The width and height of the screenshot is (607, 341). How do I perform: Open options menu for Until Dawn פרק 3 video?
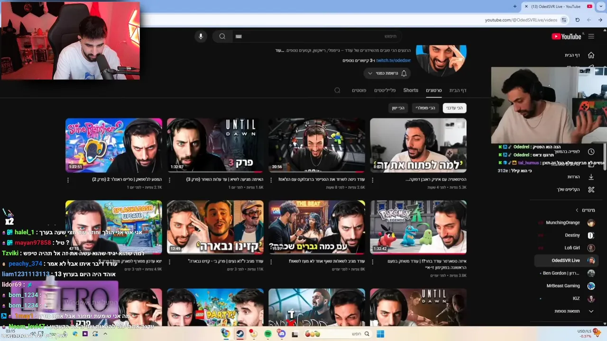coord(169,180)
